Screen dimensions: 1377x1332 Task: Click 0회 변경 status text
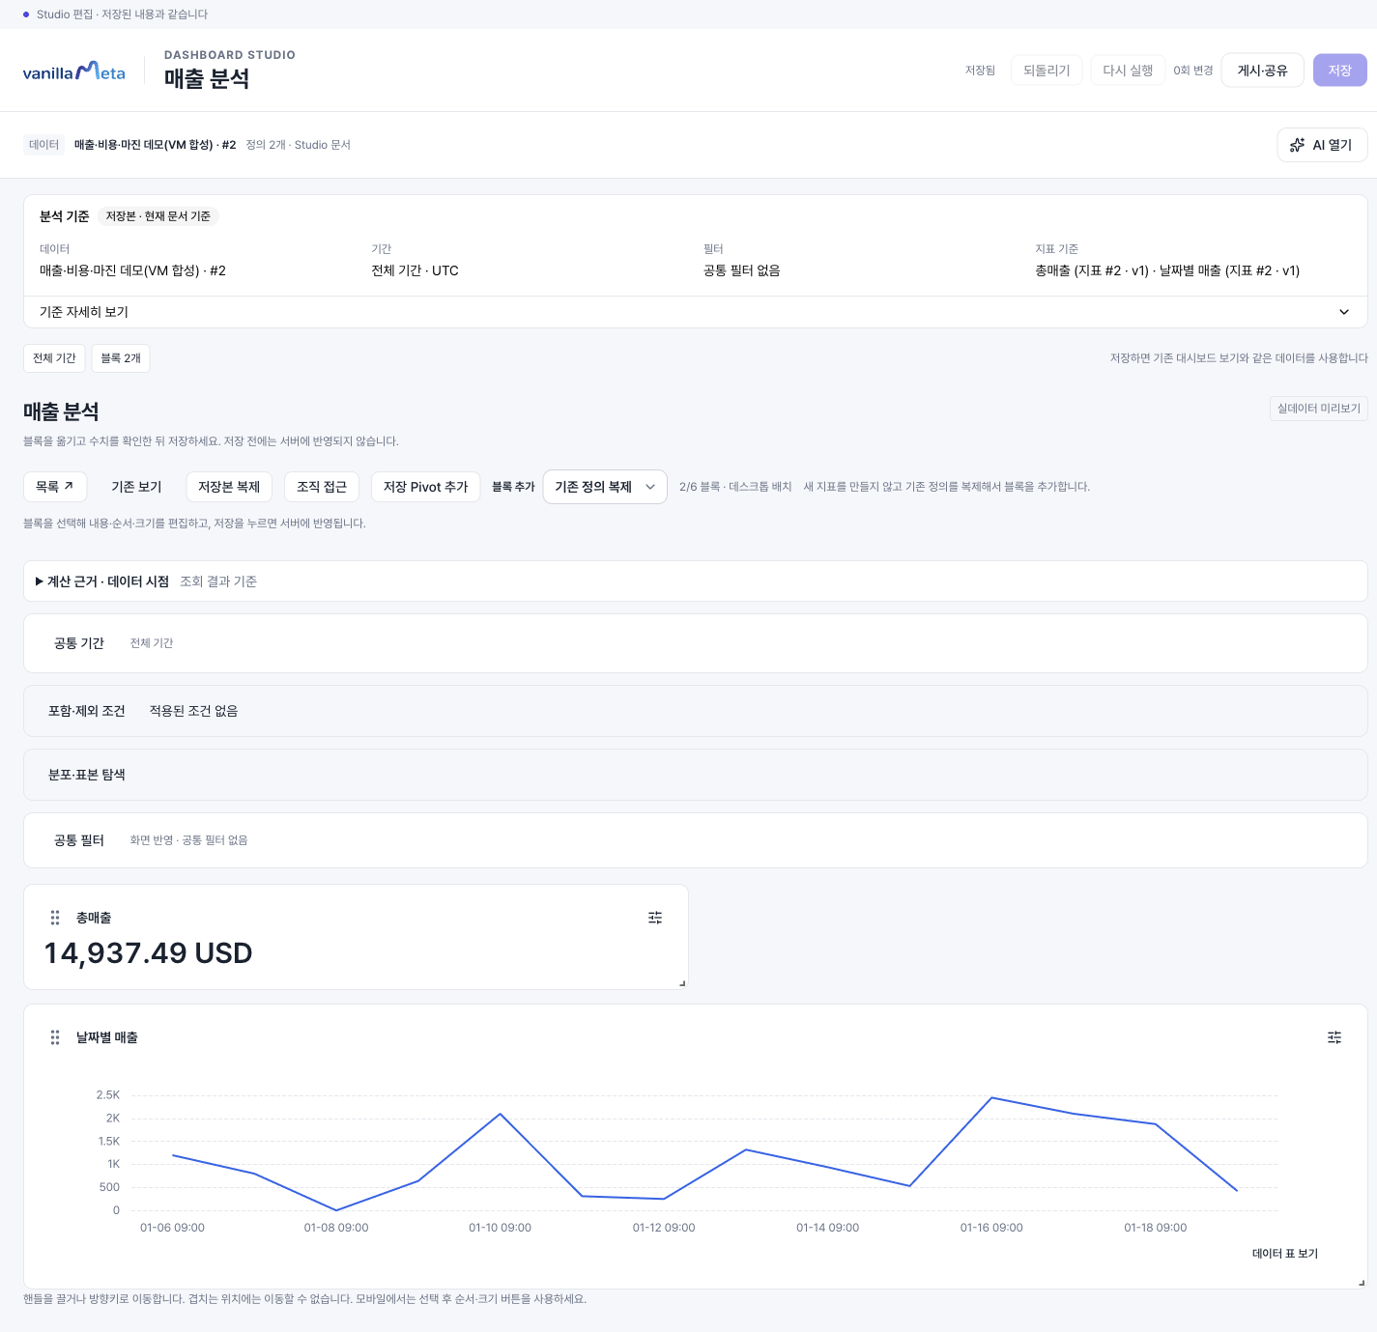[x=1192, y=71]
